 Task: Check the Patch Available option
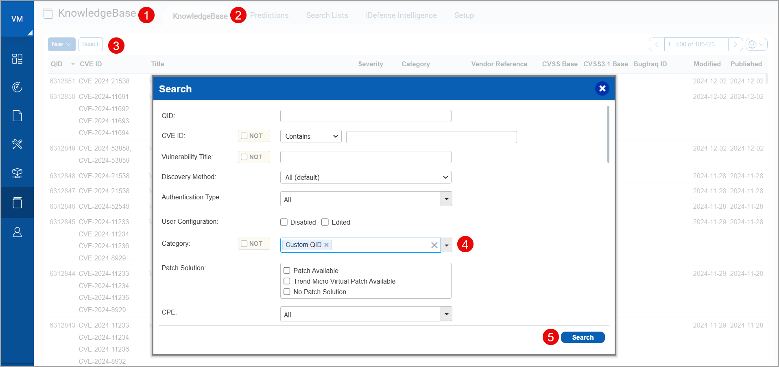tap(287, 270)
